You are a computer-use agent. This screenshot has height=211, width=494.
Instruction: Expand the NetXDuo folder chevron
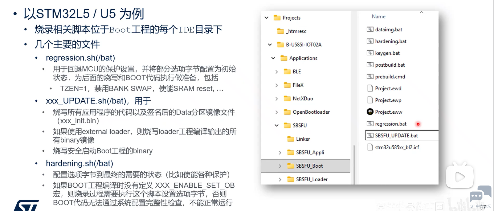click(276, 99)
